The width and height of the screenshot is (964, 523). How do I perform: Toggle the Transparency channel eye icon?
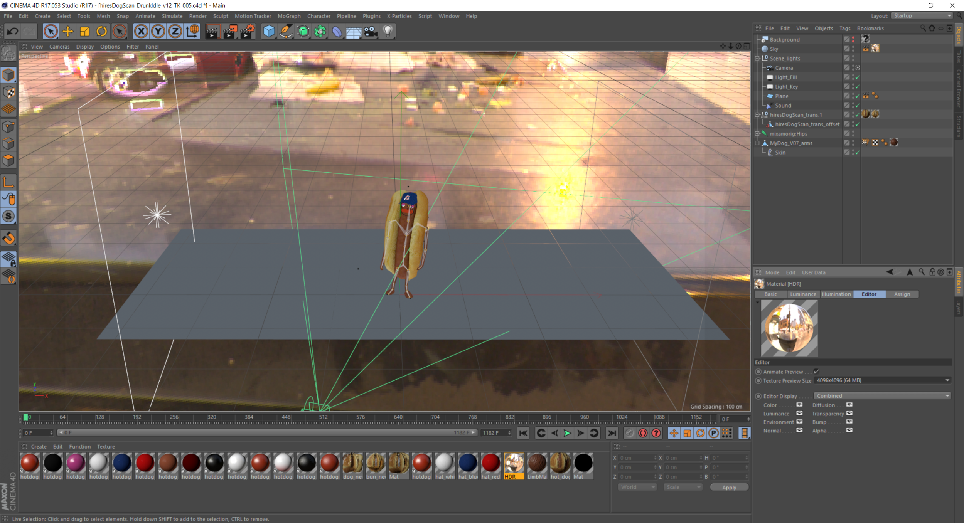849,414
